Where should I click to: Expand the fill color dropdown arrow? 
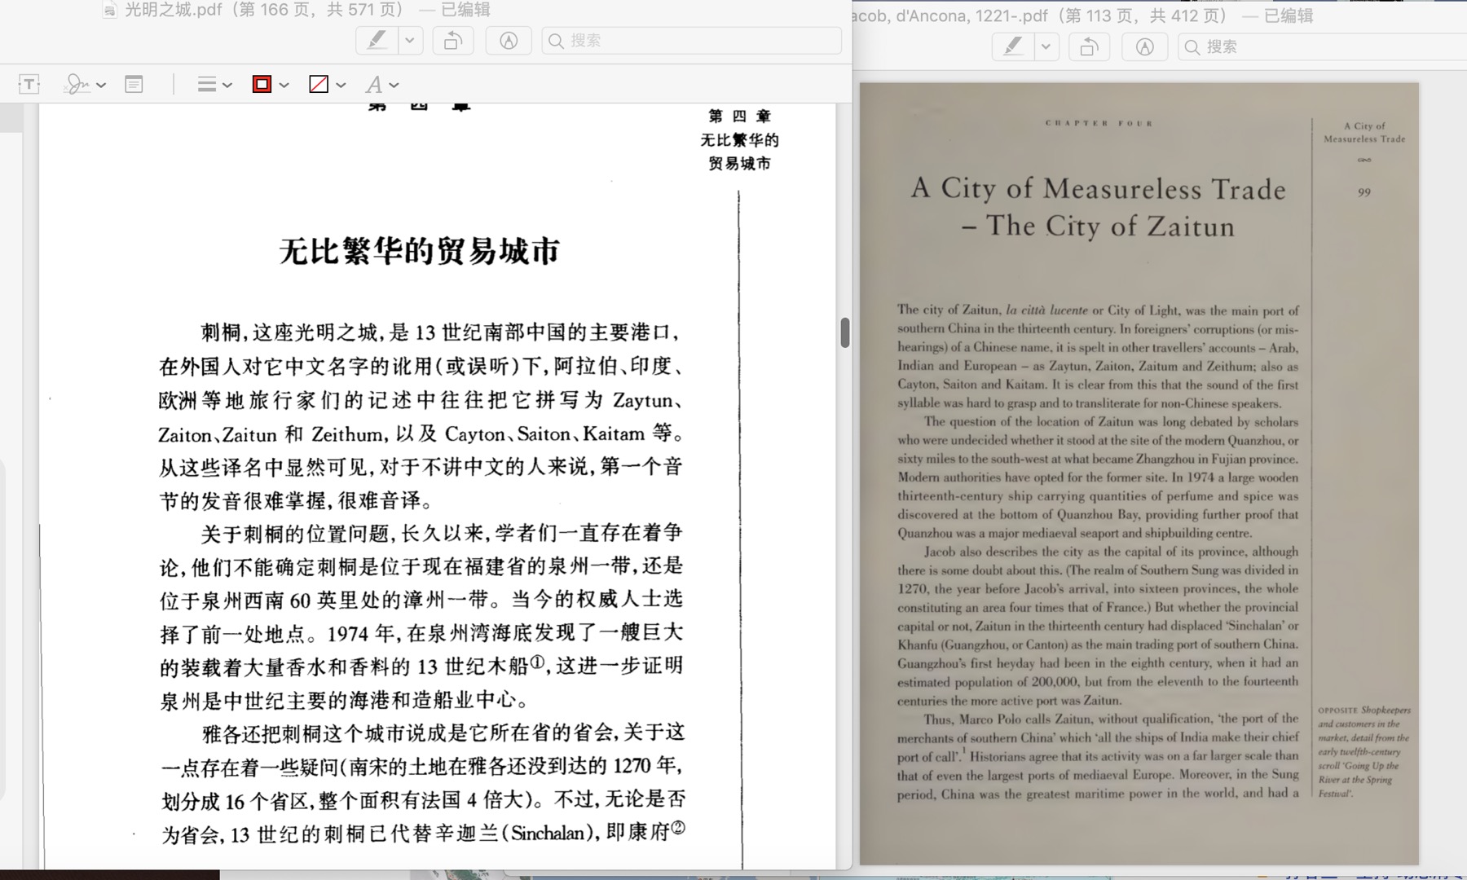click(341, 85)
